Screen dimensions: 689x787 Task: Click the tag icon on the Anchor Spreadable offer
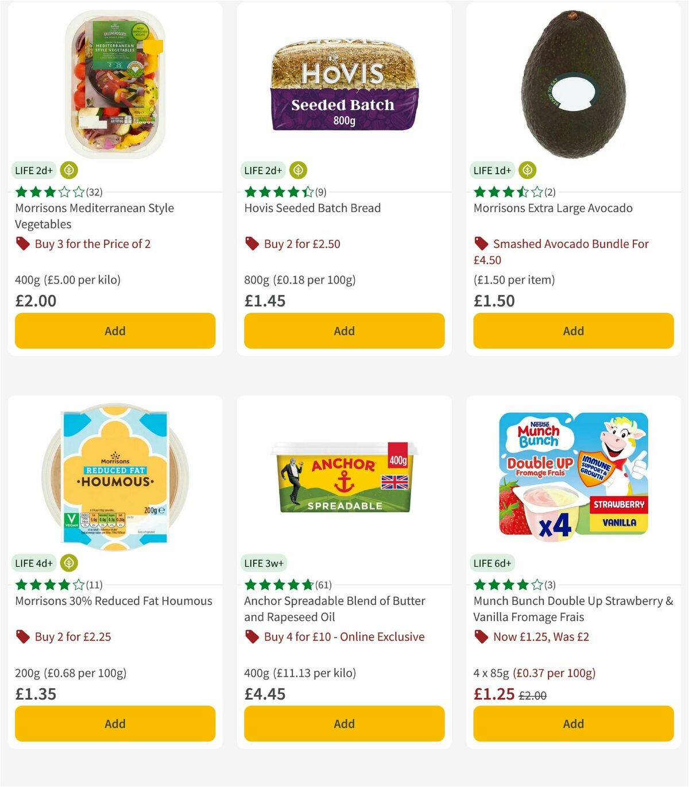tap(251, 637)
